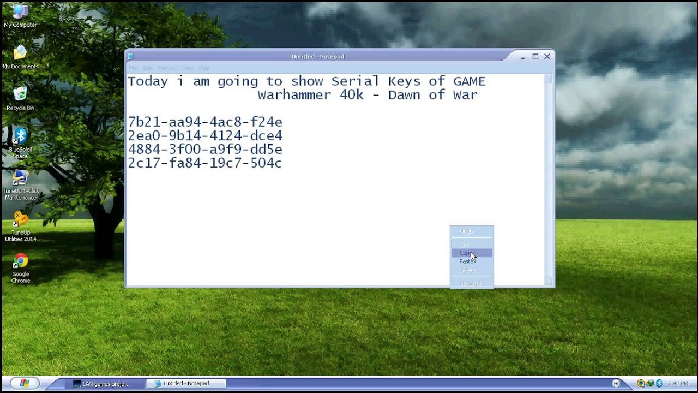Click the line starting 'Today i am going'
Image resolution: width=698 pixels, height=393 pixels.
pos(306,81)
